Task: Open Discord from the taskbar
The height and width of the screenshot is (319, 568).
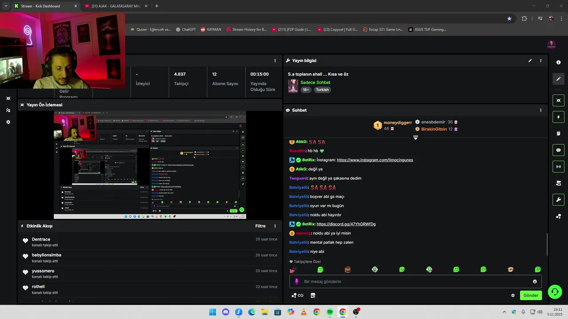Action: [x=225, y=312]
